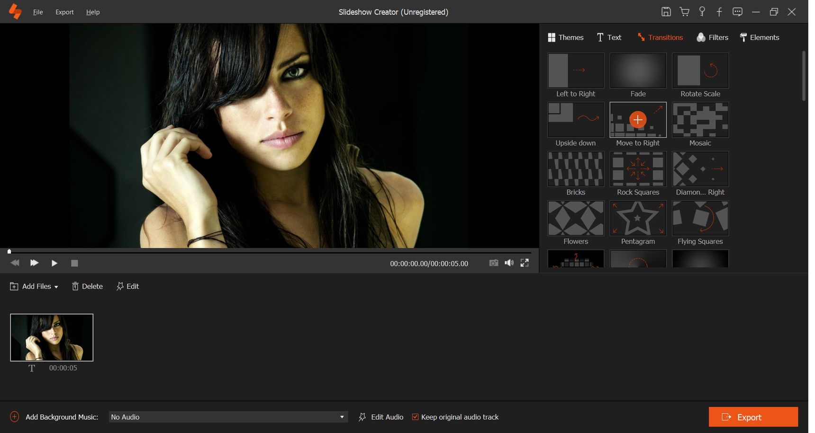Choose the Flying Squares transition

pyautogui.click(x=700, y=218)
